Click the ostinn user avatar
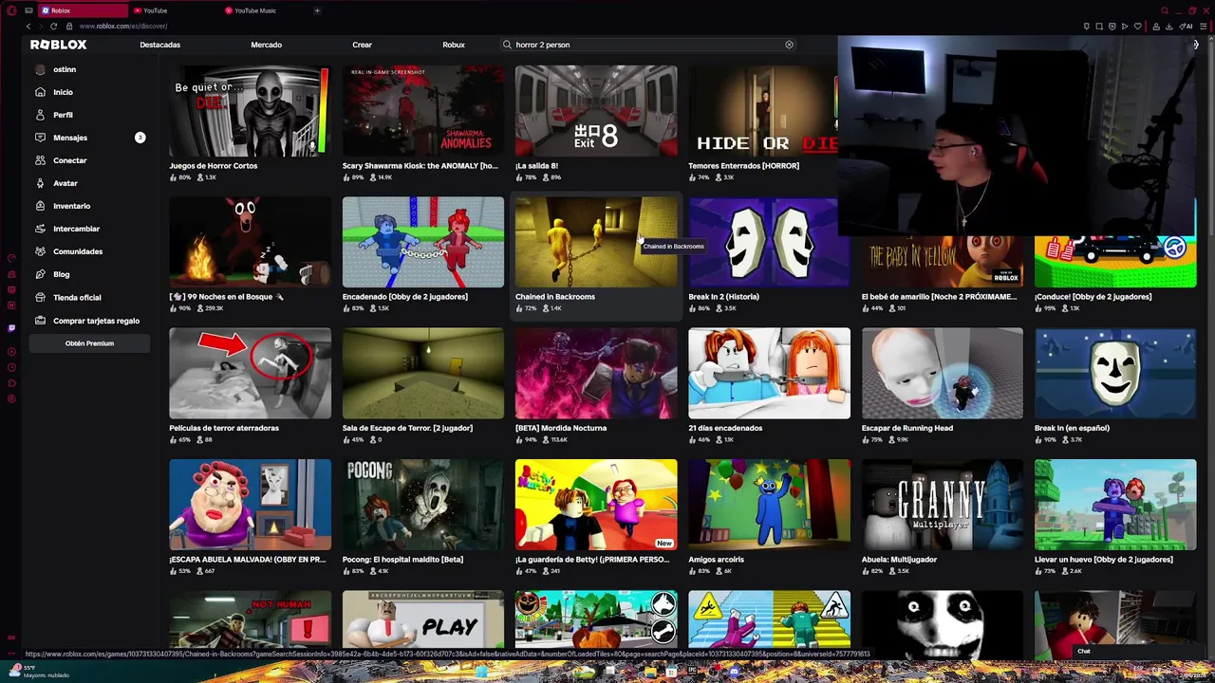This screenshot has height=683, width=1215. tap(40, 69)
